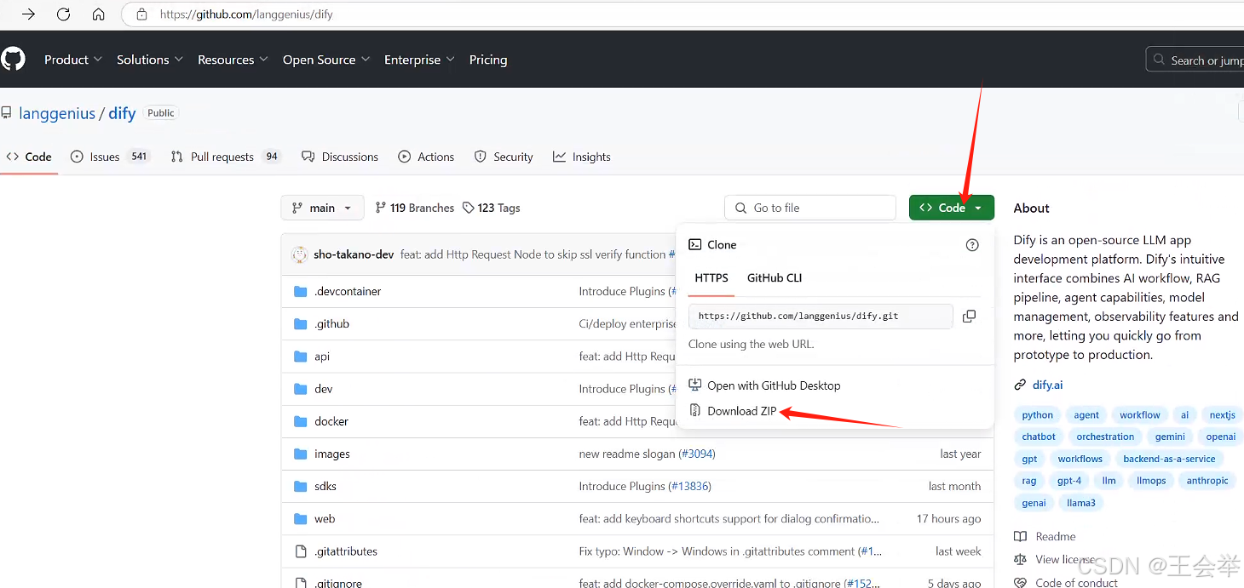Open the dify repository link
1244x588 pixels.
[x=122, y=113]
